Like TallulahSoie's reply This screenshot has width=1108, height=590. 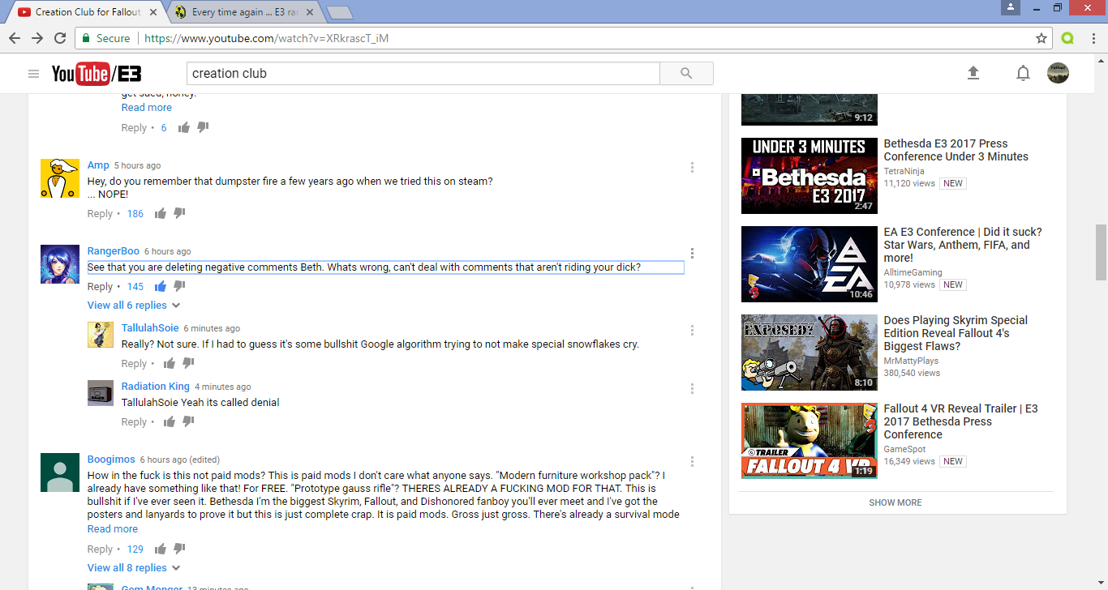170,363
